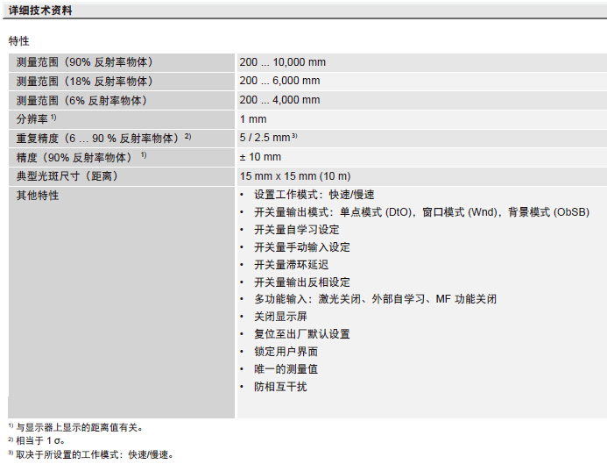The image size is (607, 464).
Task: Select the 开关量自学习设定 bullet item
Action: point(296,230)
